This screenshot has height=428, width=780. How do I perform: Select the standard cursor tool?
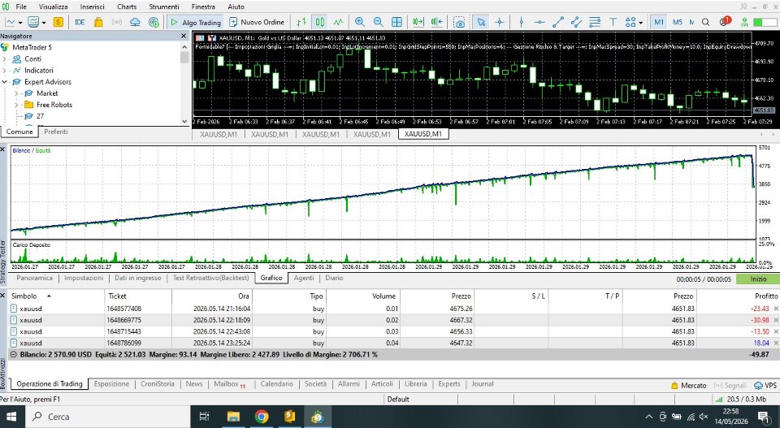(480, 22)
